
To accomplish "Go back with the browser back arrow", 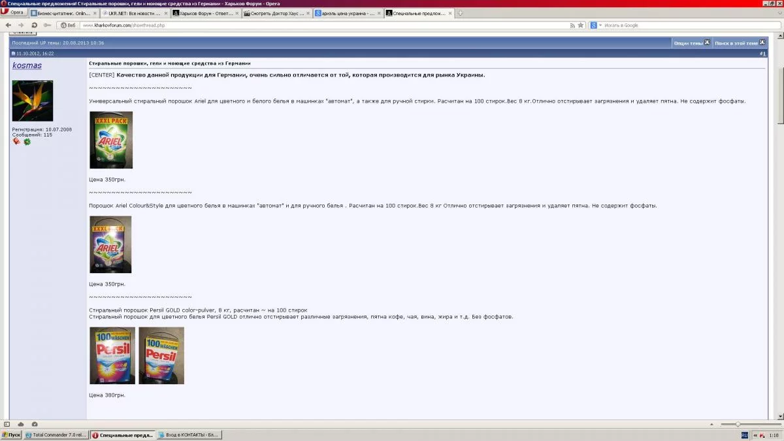I will (x=8, y=25).
